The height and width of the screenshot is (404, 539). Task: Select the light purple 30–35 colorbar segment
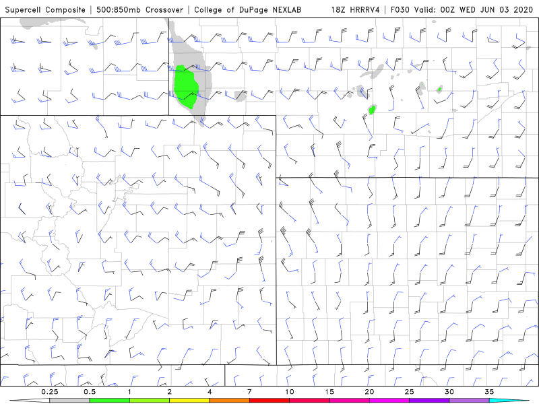click(469, 401)
